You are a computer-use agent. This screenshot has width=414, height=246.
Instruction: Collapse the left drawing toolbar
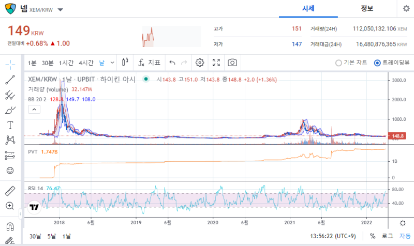pos(21,214)
